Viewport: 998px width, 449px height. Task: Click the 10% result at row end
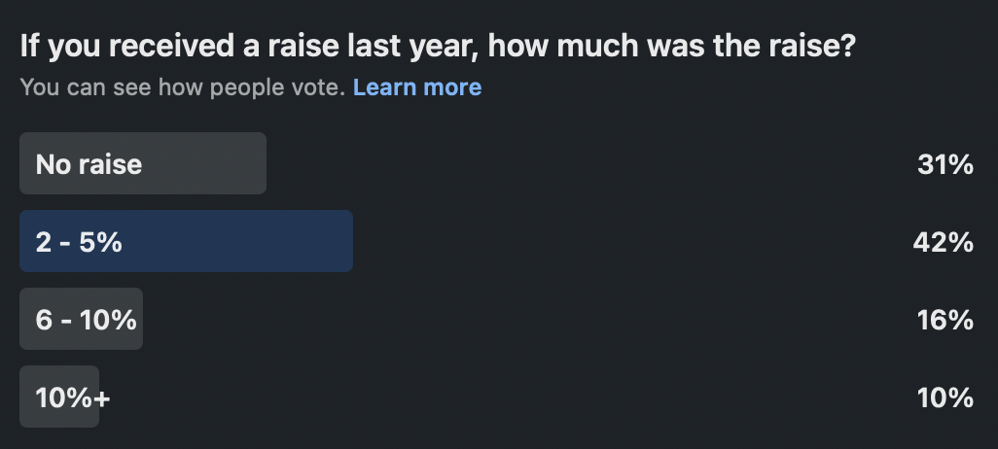coord(945,397)
